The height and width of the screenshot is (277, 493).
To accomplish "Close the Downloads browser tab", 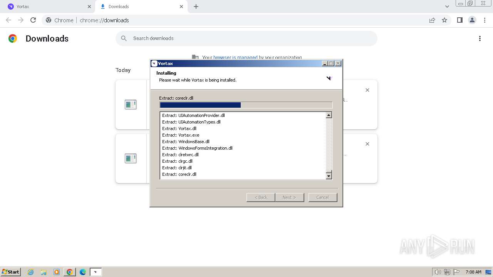I will point(181,7).
